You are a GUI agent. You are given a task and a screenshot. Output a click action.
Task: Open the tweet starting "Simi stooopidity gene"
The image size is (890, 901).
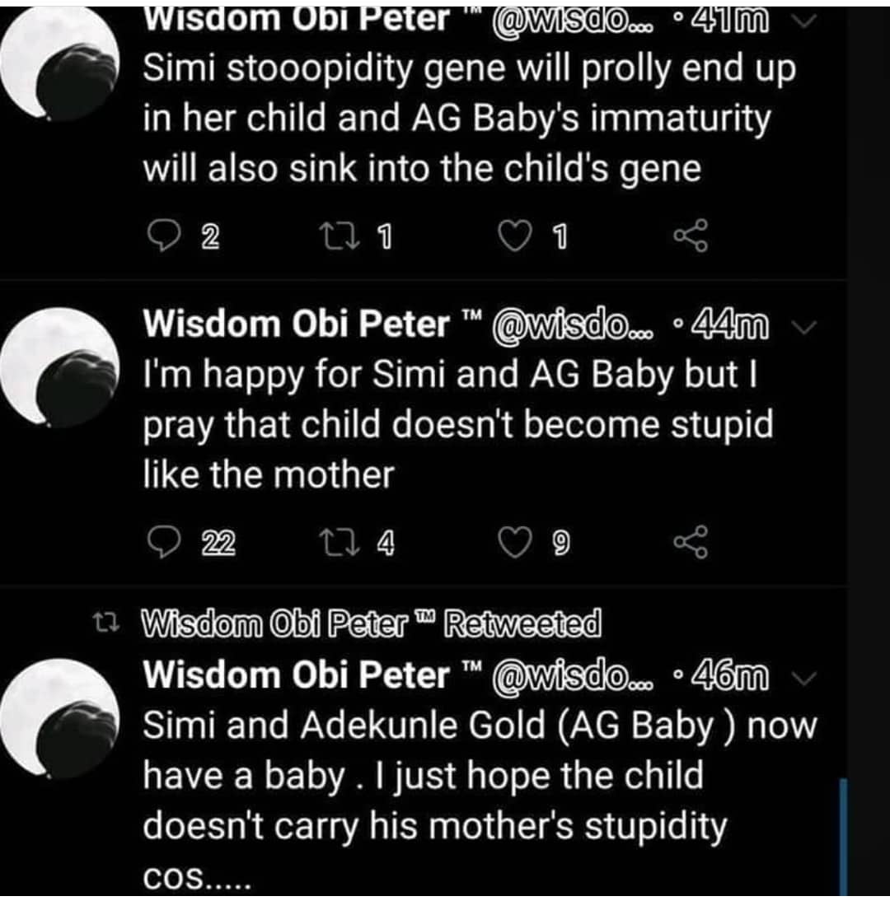[x=470, y=119]
